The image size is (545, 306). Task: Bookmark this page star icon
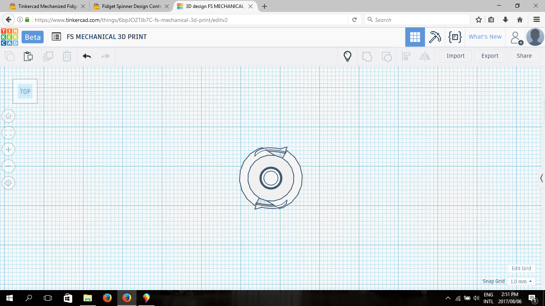(x=479, y=20)
